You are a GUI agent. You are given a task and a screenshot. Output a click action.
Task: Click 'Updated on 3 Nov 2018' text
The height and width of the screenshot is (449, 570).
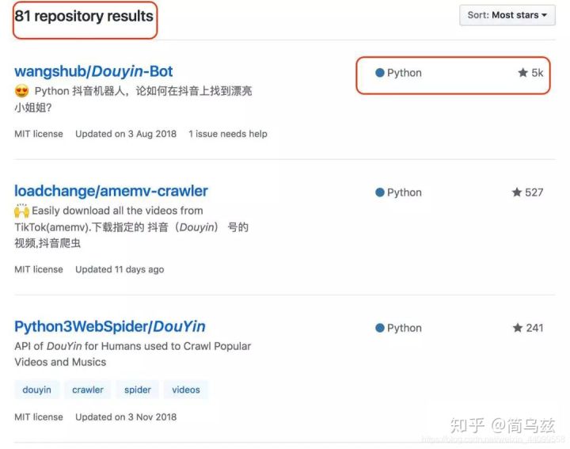(x=126, y=417)
